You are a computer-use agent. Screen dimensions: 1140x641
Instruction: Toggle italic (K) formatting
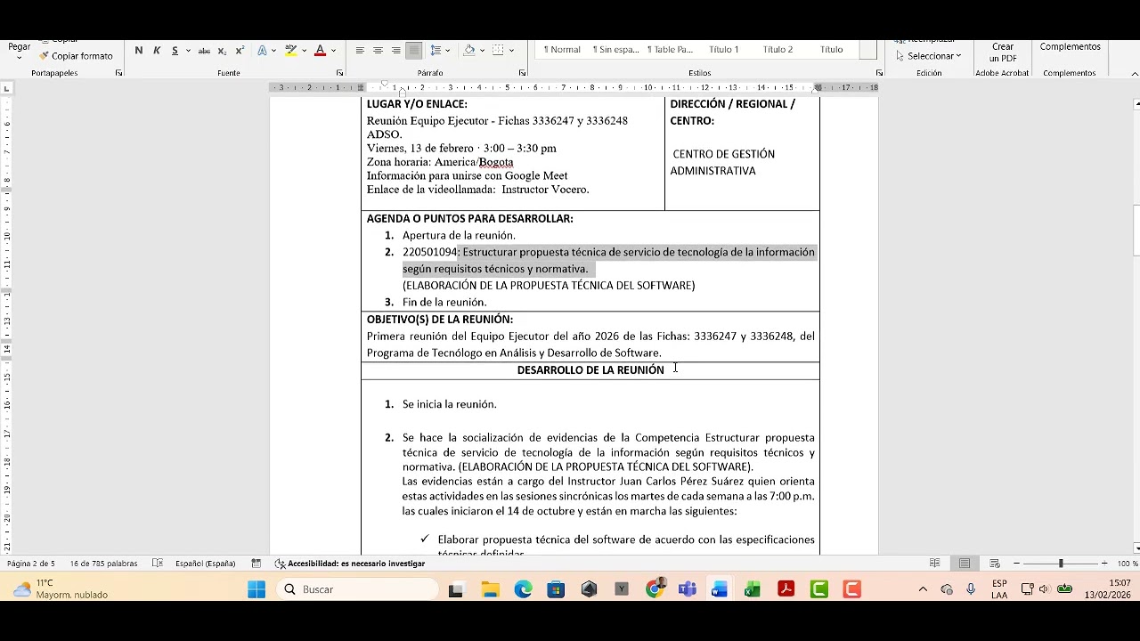pos(157,51)
